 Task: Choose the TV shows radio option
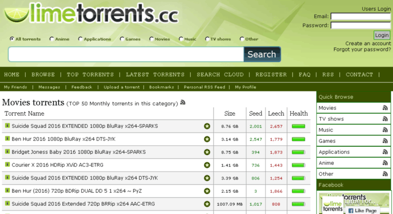point(207,39)
